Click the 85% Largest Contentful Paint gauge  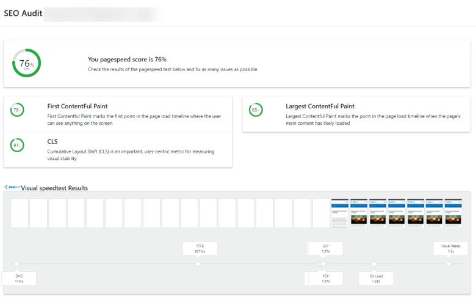(256, 110)
